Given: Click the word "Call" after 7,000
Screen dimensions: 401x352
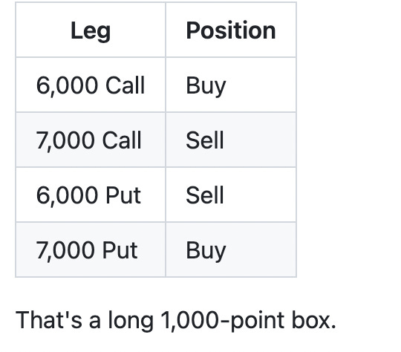Looking at the screenshot, I should (122, 140).
